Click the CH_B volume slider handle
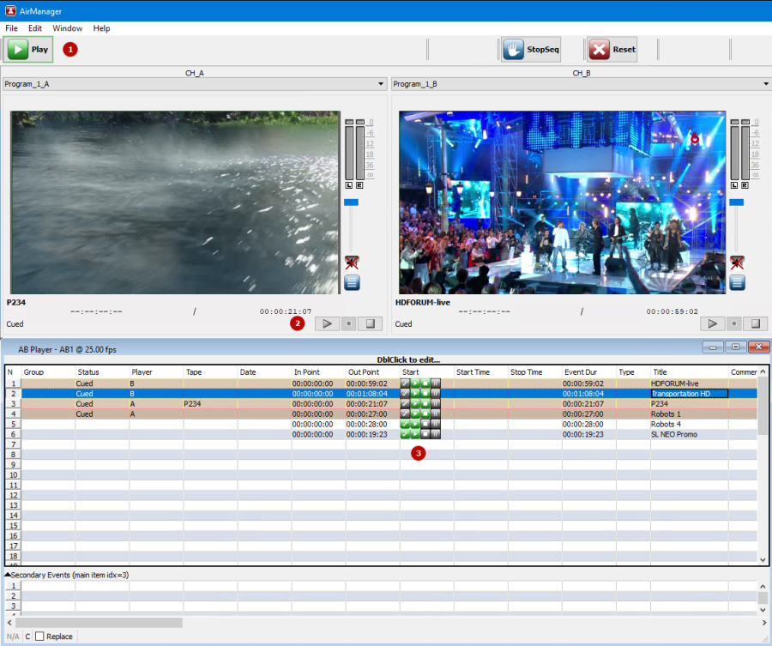Screen dimensions: 772x646 (737, 202)
